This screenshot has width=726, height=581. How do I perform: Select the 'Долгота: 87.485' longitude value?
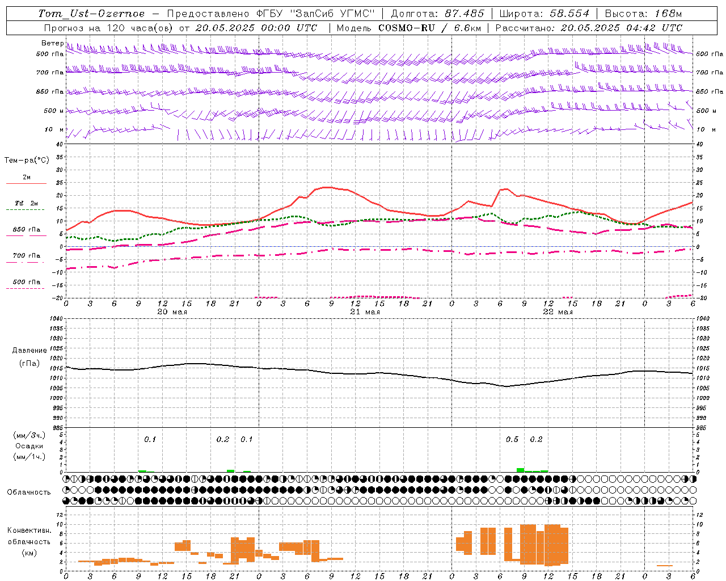(437, 14)
